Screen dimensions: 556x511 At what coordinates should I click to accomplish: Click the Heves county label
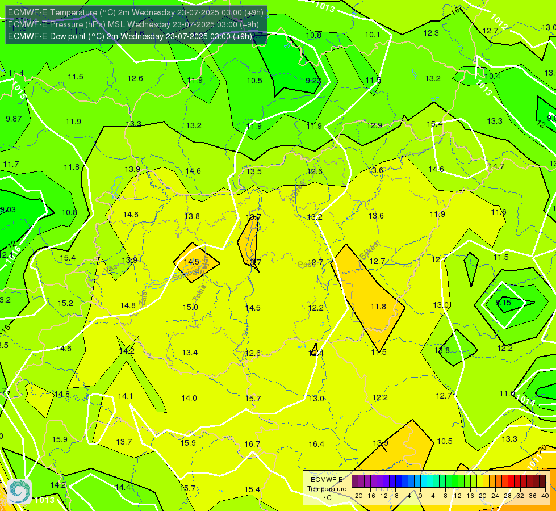297,191
